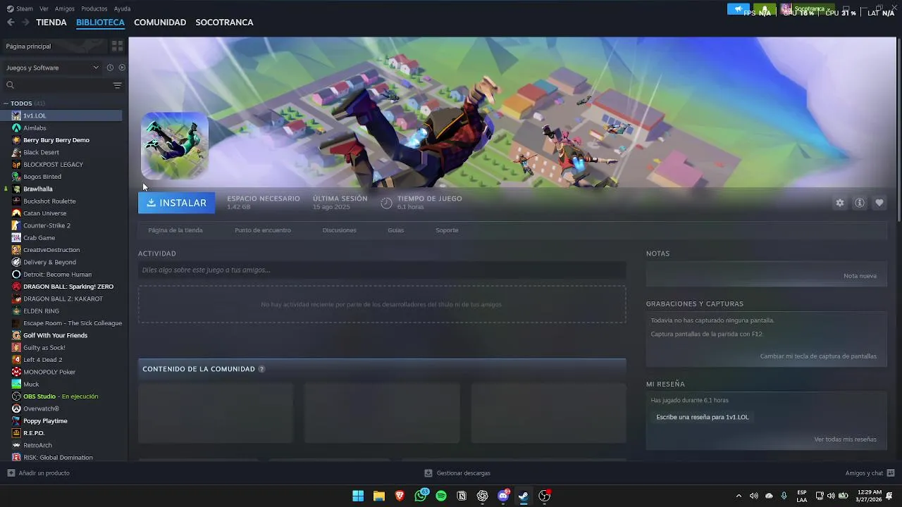Click the activity status text box

382,270
